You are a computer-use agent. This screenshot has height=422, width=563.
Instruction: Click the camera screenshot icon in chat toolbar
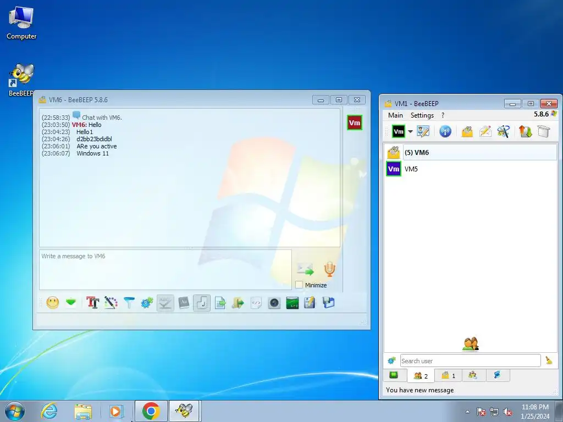coord(274,303)
